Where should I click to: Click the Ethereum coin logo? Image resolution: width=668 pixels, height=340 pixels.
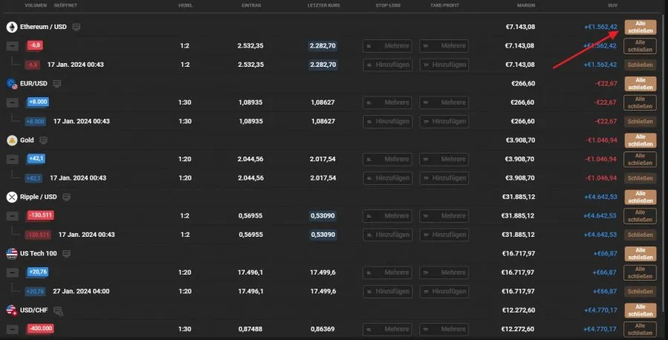12,27
